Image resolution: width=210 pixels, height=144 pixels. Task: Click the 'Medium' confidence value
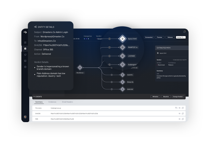click(171, 65)
